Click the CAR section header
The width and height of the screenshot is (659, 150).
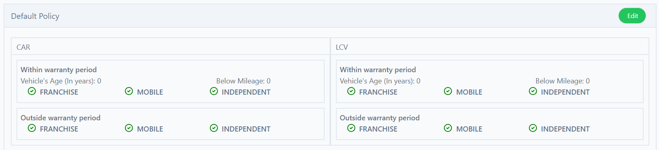[23, 47]
